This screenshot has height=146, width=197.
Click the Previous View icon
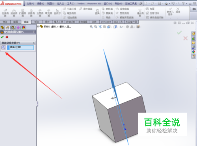[x=100, y=27]
